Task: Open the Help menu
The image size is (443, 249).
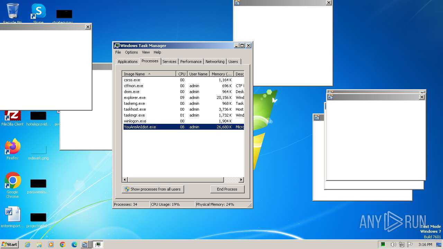Action: (x=157, y=52)
